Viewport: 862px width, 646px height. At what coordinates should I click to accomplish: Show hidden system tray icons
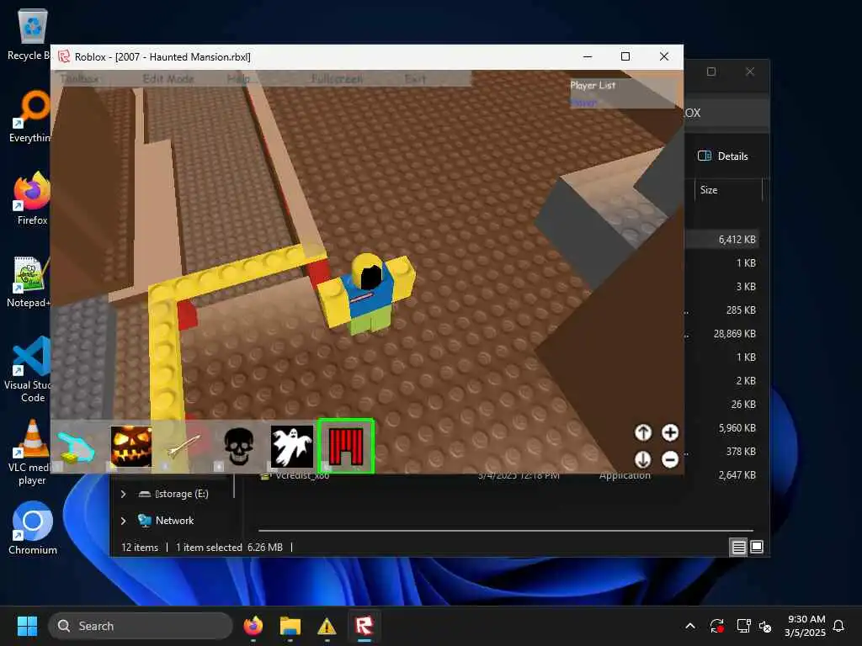pyautogui.click(x=690, y=626)
